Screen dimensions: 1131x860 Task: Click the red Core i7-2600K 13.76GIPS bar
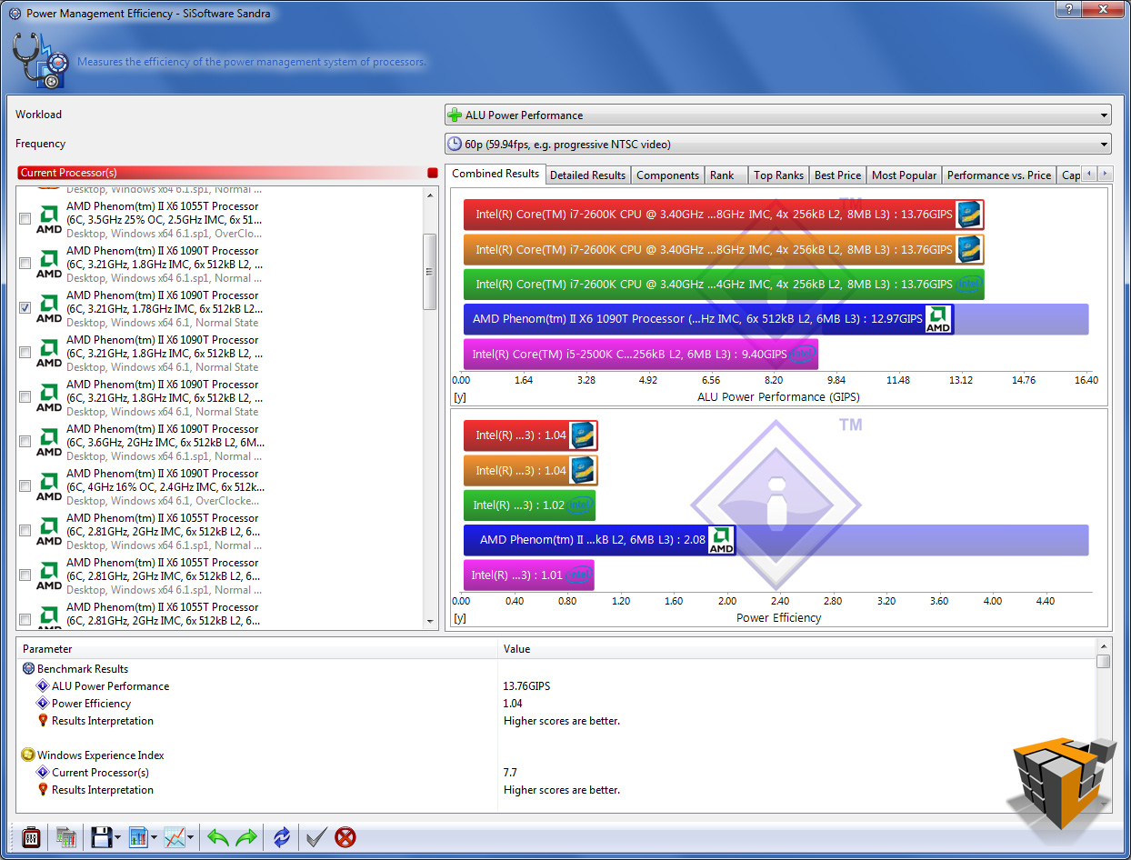pos(723,215)
